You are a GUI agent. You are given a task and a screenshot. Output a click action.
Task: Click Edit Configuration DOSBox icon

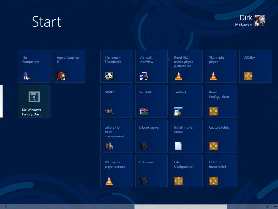(x=179, y=181)
